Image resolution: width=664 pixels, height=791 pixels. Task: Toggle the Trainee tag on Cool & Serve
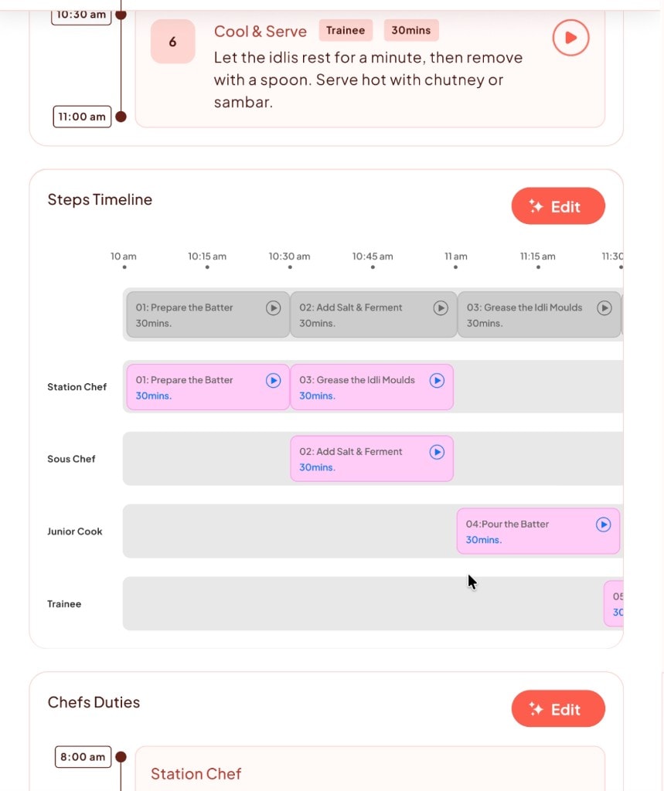[345, 30]
